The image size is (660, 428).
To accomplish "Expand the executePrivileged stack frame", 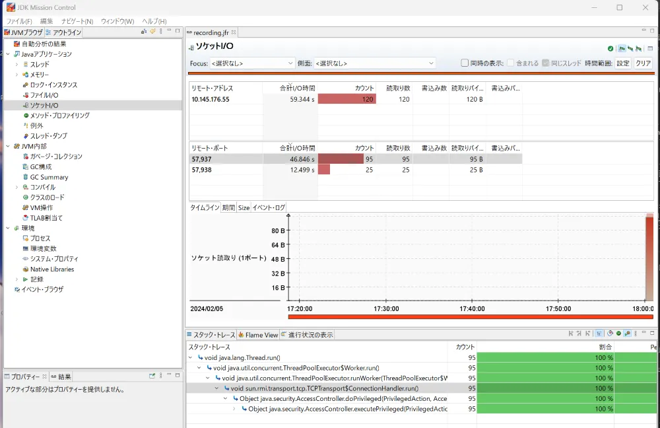I will 234,409.
